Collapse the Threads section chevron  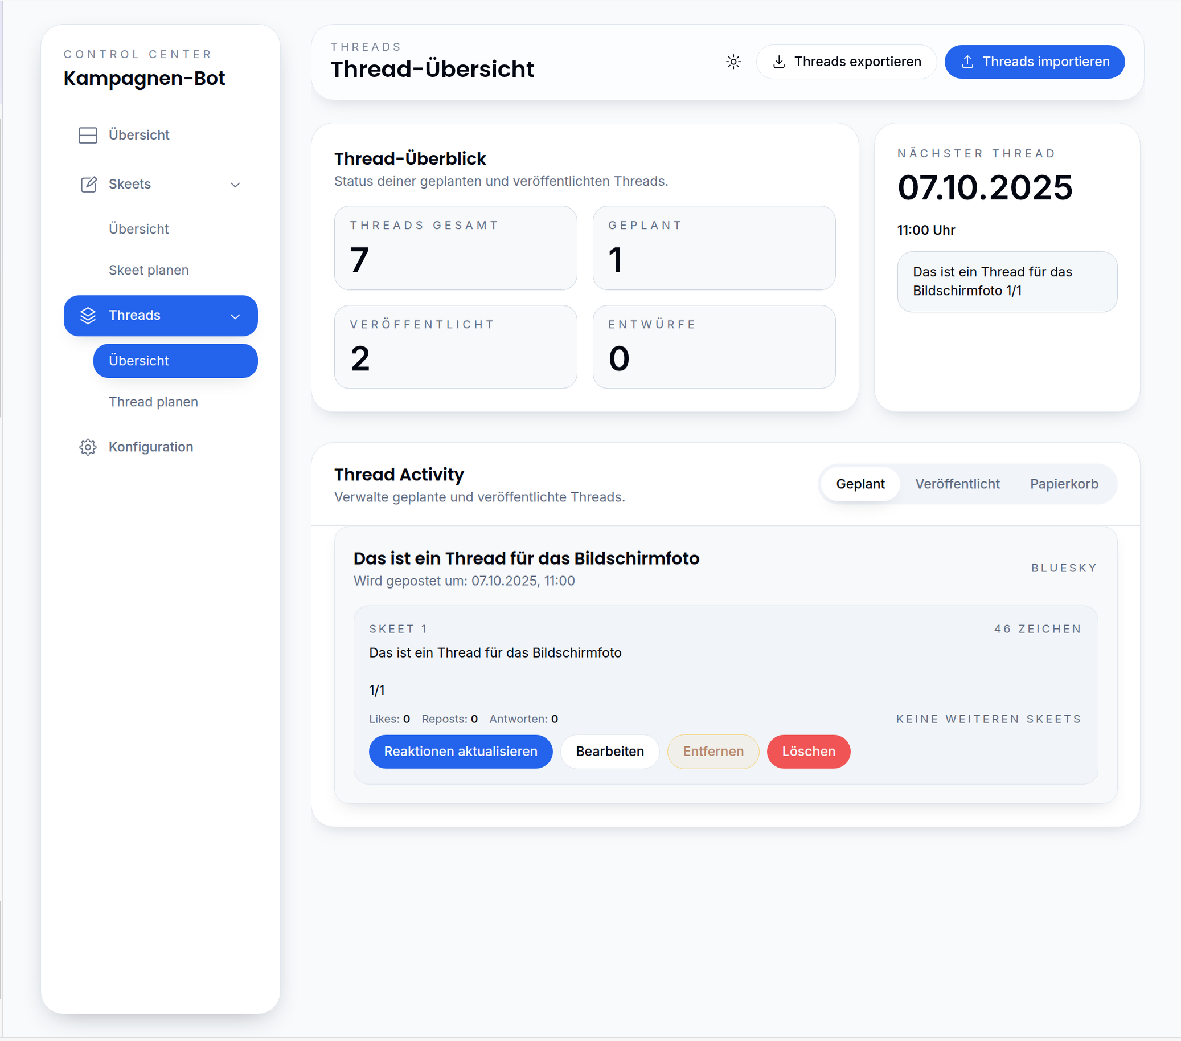coord(235,316)
